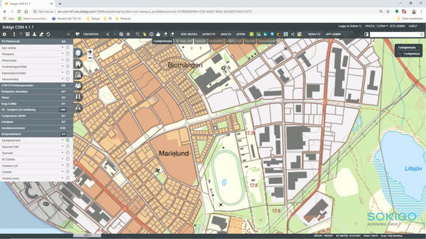Click the SITE ADMIN link
This screenshot has width=426, height=239.
pyautogui.click(x=397, y=26)
